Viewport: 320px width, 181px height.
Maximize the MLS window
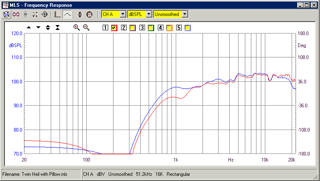(x=306, y=5)
